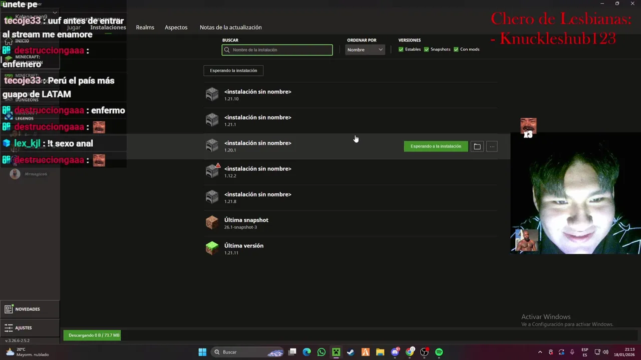Open Task View in the taskbar
This screenshot has height=360, width=641.
click(292, 352)
